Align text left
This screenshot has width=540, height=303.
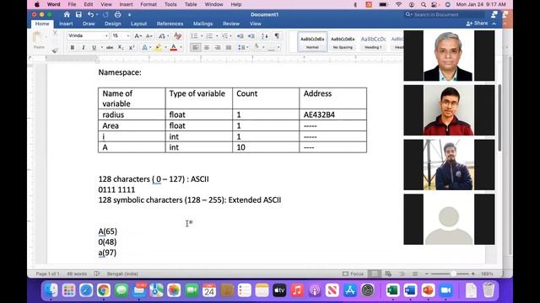(196, 47)
